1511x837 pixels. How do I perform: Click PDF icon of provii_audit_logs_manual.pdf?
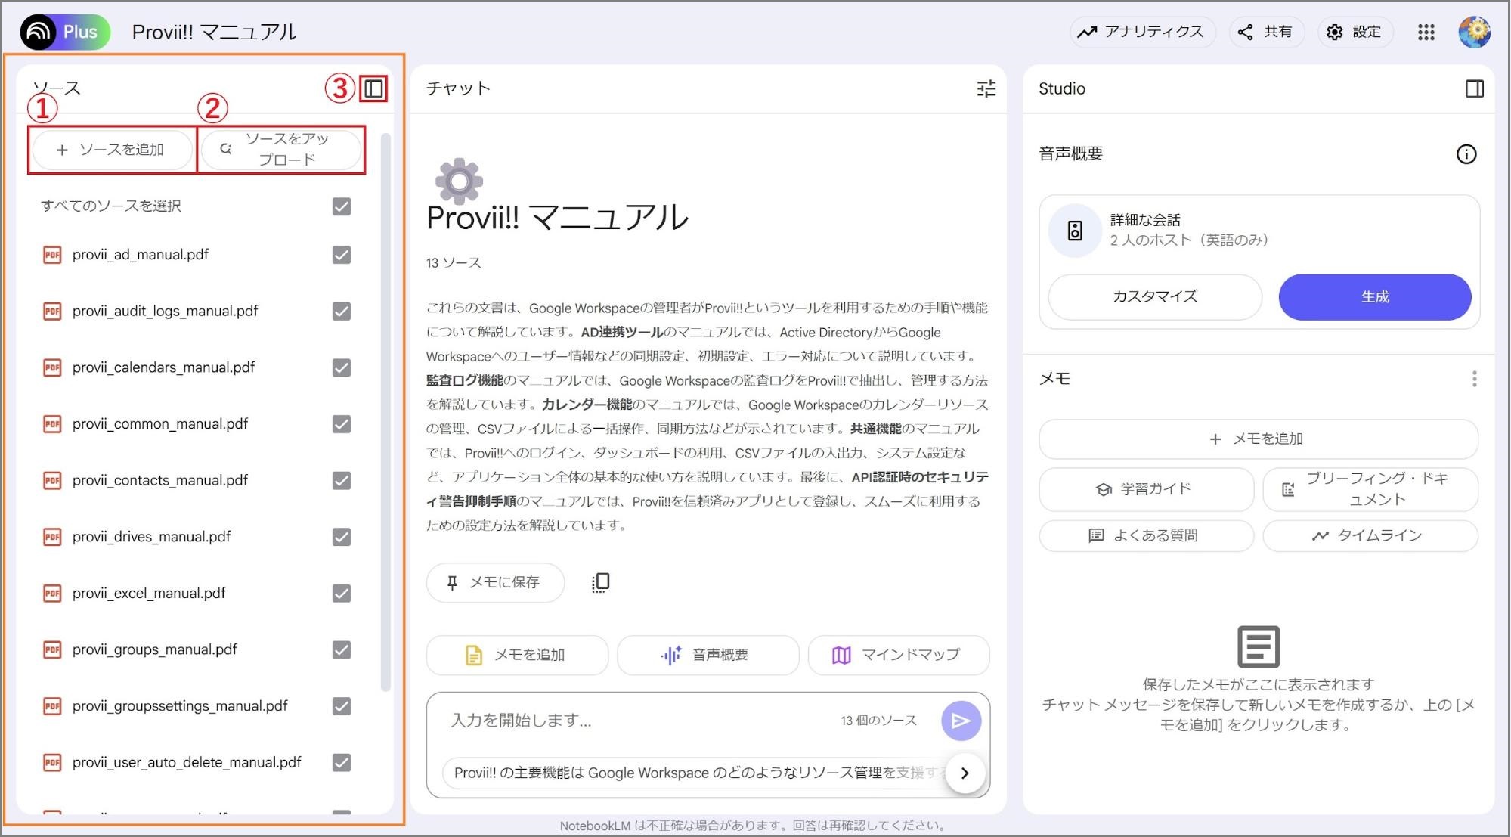tap(52, 312)
